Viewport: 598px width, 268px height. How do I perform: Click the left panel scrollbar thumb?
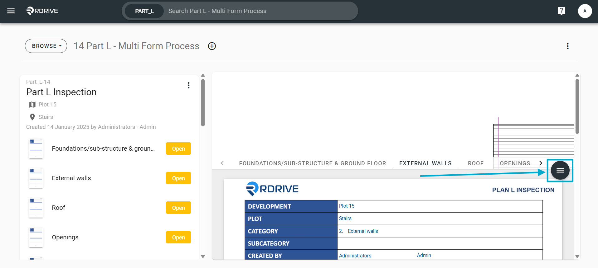point(203,103)
